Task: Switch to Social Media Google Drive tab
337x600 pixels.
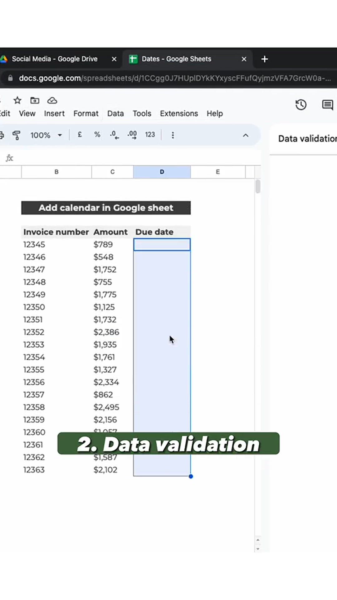Action: pyautogui.click(x=55, y=59)
